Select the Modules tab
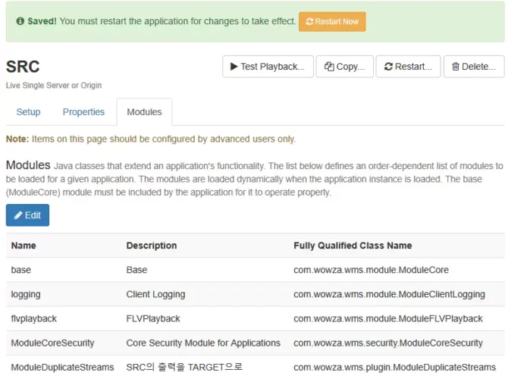The width and height of the screenshot is (508, 379). click(x=144, y=112)
